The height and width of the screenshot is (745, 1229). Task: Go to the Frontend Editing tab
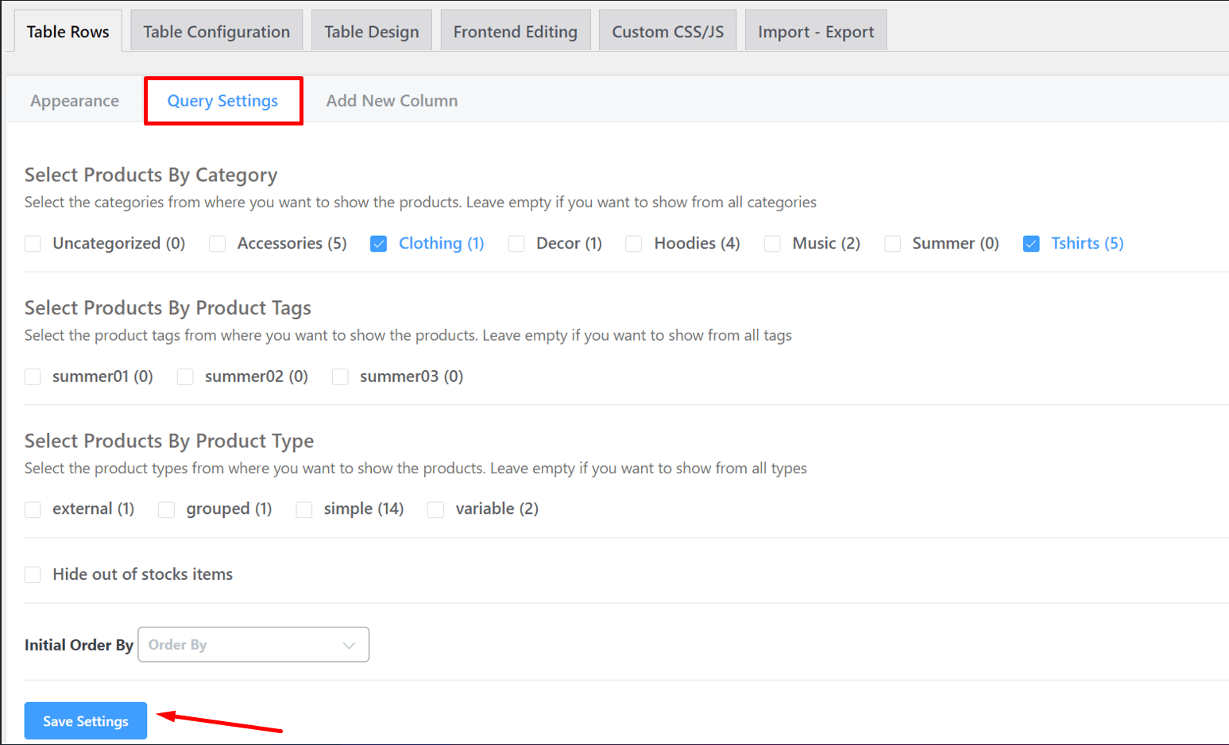tap(515, 31)
